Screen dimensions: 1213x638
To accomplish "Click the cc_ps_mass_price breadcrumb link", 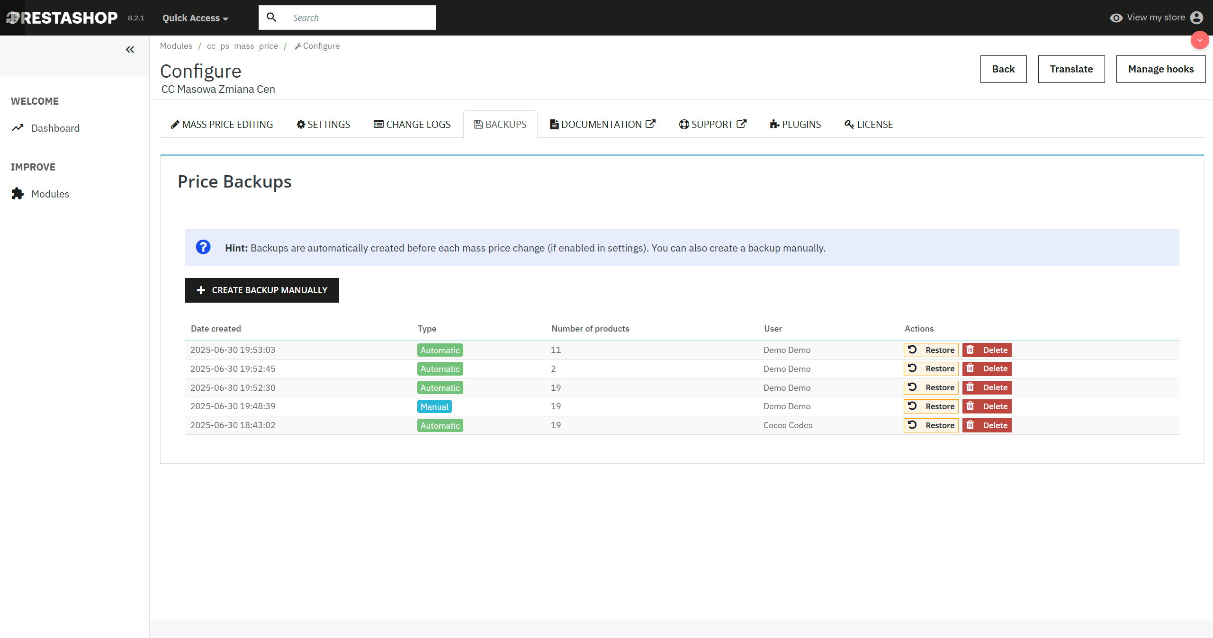I will (242, 46).
